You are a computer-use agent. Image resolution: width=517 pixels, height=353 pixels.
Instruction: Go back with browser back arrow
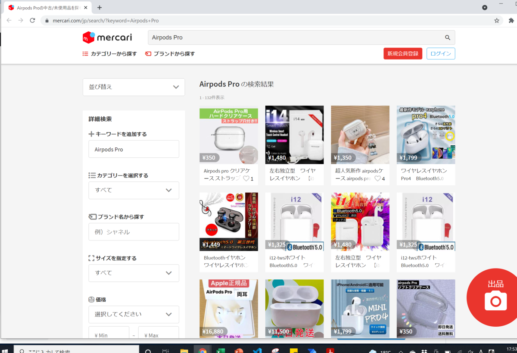[9, 20]
